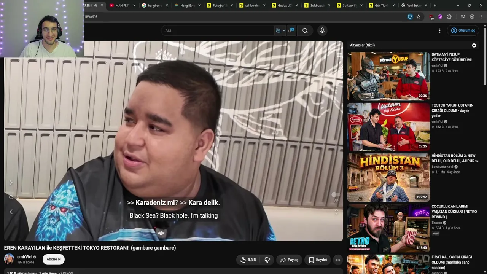Click the Hindistan Bölüm 3 thumbnail
The width and height of the screenshot is (487, 274).
[388, 177]
